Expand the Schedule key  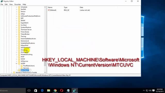[16, 7]
